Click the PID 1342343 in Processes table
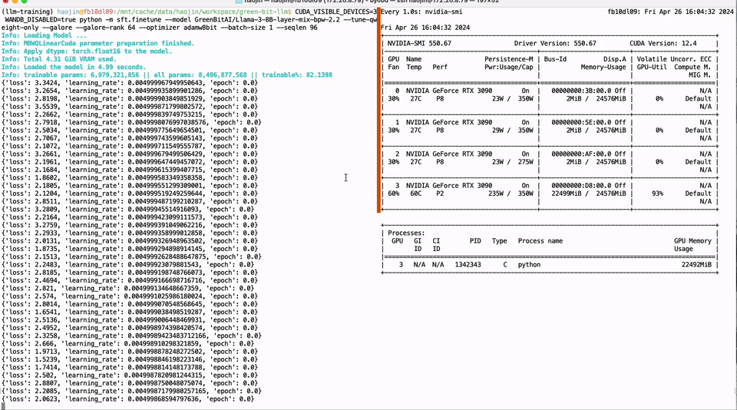The height and width of the screenshot is (410, 737). click(475, 265)
